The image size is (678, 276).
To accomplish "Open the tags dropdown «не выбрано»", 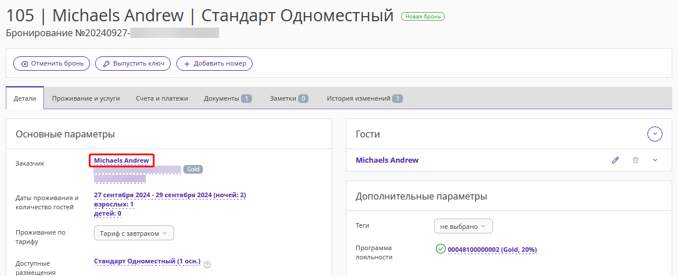I will pos(463,226).
